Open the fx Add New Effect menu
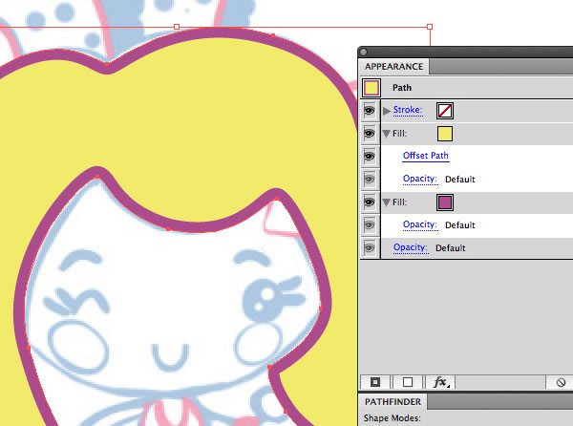Screen dimensions: 573x426 tap(440, 382)
